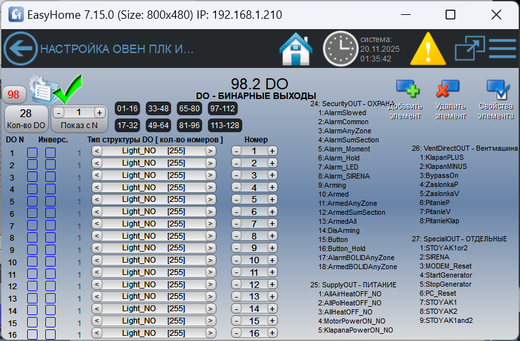This screenshot has height=341, width=520.
Task: Toggle the inversion checkbox for DO 3
Action: [x=50, y=177]
